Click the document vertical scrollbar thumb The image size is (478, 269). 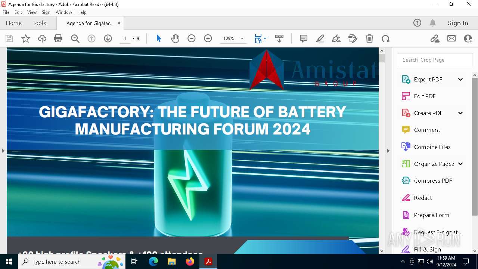click(x=382, y=58)
